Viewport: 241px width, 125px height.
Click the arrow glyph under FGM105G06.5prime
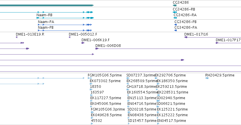[90, 78]
